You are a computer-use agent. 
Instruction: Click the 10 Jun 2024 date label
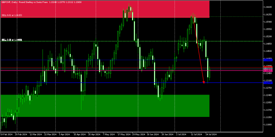tap(153, 134)
